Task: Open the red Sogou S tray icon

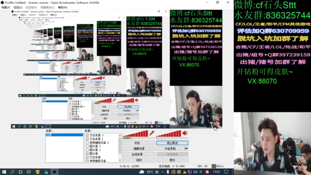Action: click(x=207, y=172)
